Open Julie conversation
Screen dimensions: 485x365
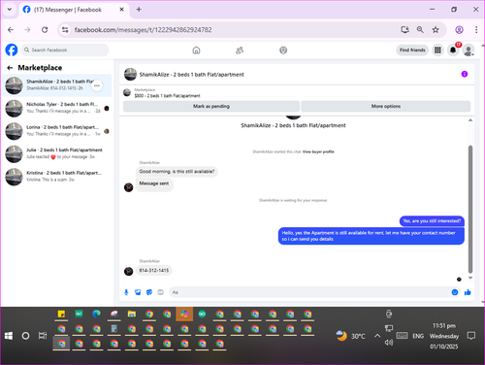click(57, 153)
